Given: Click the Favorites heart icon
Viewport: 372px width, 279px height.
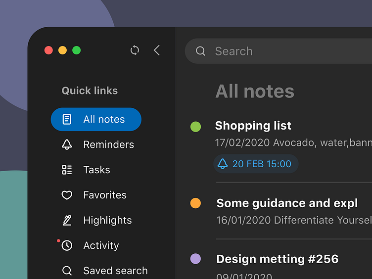Looking at the screenshot, I should pos(67,195).
